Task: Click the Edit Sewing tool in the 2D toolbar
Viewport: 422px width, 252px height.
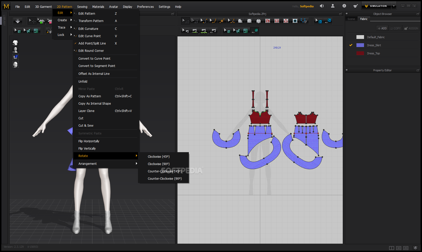Action: [185, 31]
